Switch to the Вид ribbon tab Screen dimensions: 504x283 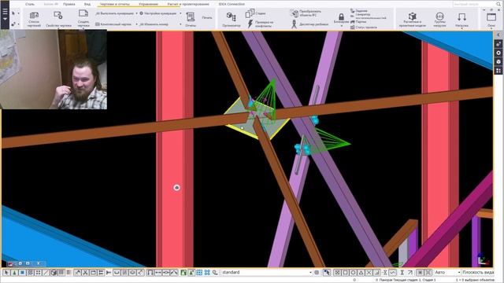pyautogui.click(x=87, y=4)
